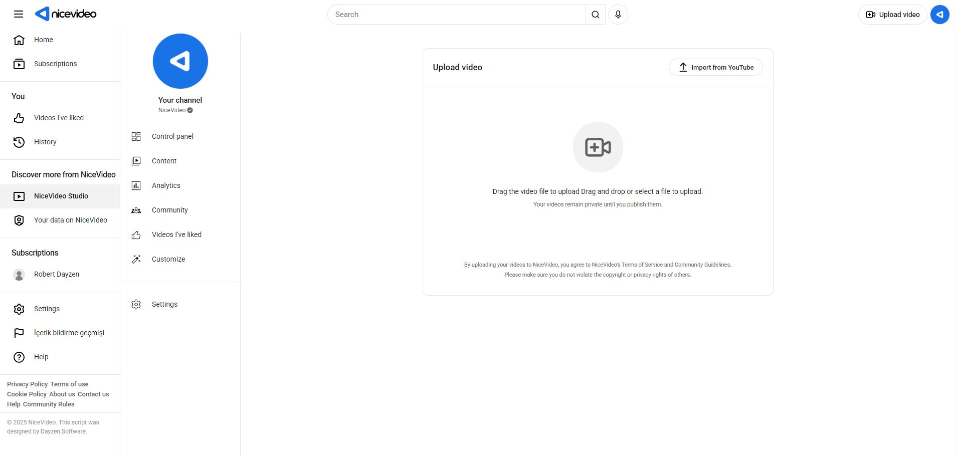The height and width of the screenshot is (456, 956).
Task: Click the thumbs-up icon beside Videos I've liked in left sidebar
Action: coord(19,118)
